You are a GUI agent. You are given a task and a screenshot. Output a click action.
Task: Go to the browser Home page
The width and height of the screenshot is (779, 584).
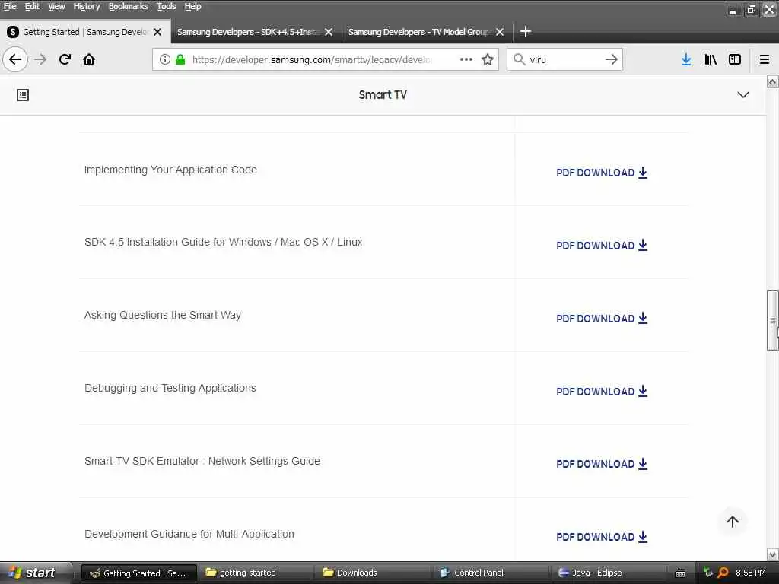click(89, 59)
